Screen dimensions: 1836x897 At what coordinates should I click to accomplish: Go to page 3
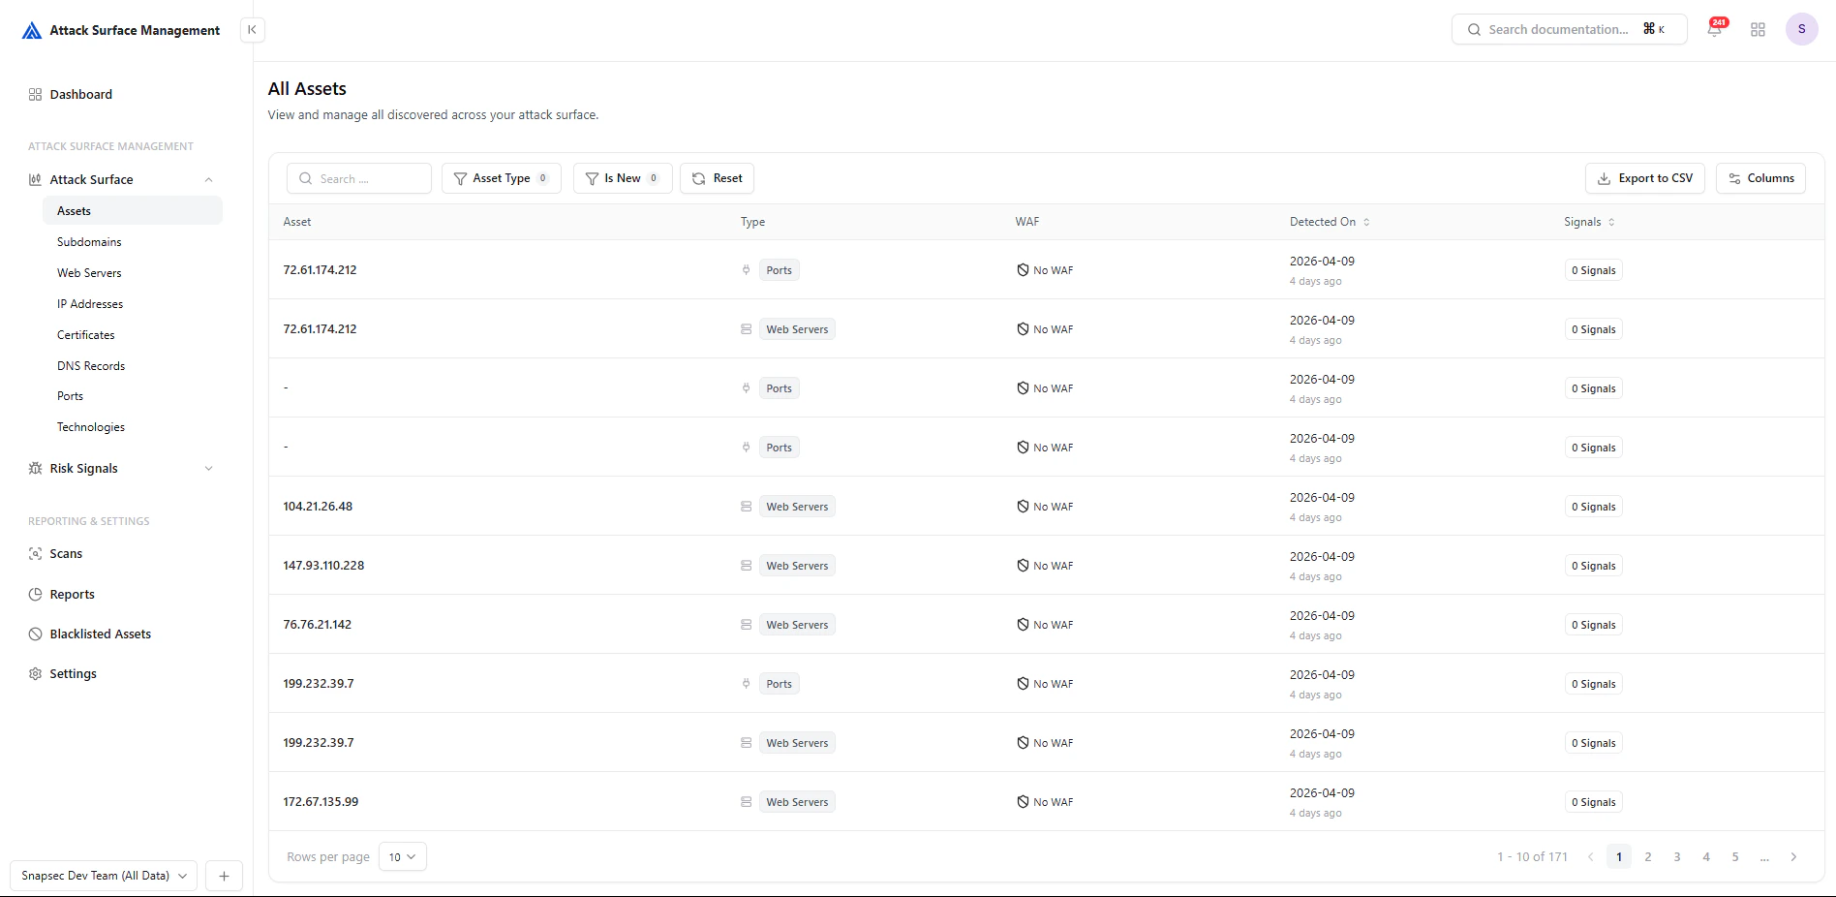click(1677, 856)
